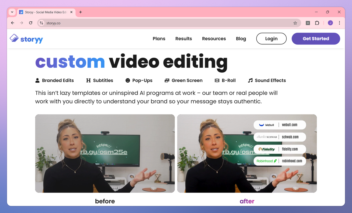Open the Plans menu item
The image size is (352, 213).
point(159,39)
